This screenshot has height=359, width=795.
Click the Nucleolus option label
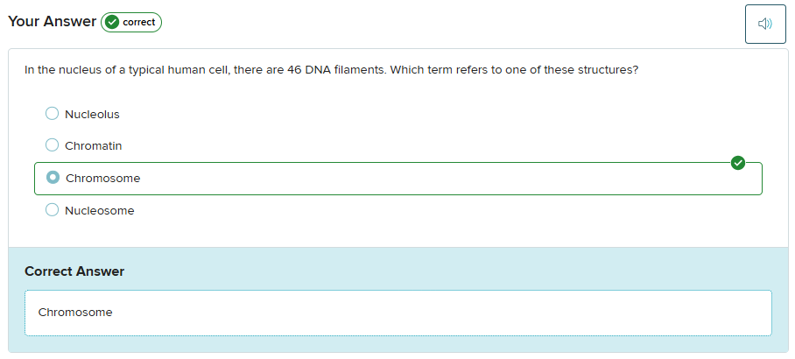point(92,115)
